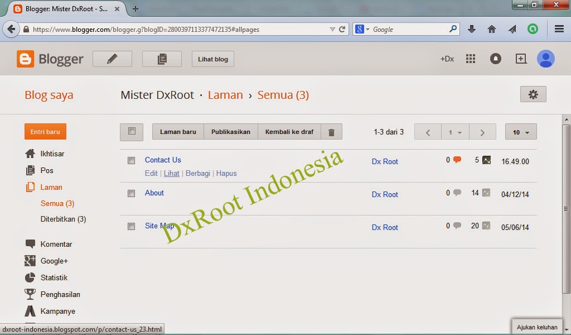Click the Kembali ke draf button
The height and width of the screenshot is (335, 571).
(289, 132)
